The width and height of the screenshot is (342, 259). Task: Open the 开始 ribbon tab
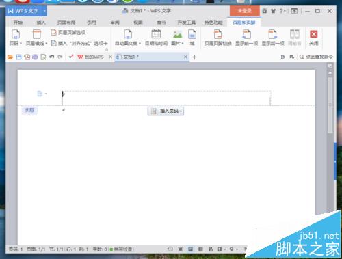pos(18,23)
